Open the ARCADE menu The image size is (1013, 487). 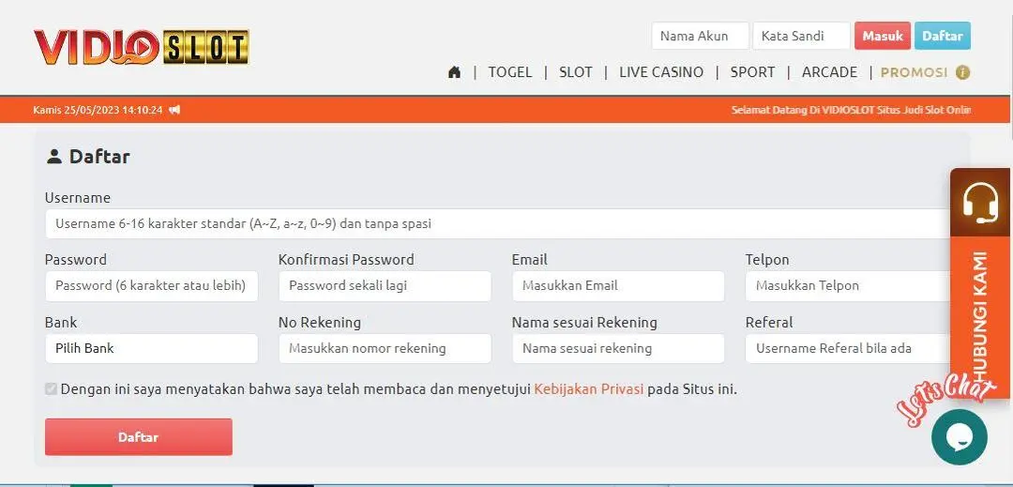pyautogui.click(x=829, y=72)
